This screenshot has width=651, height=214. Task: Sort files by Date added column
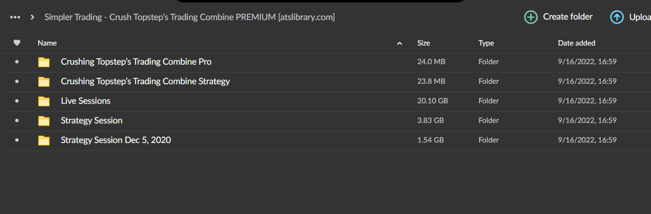click(x=576, y=43)
